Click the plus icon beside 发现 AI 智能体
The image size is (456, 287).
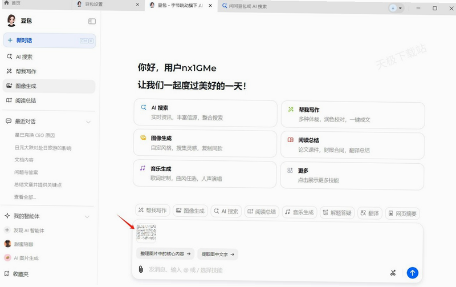(7, 231)
